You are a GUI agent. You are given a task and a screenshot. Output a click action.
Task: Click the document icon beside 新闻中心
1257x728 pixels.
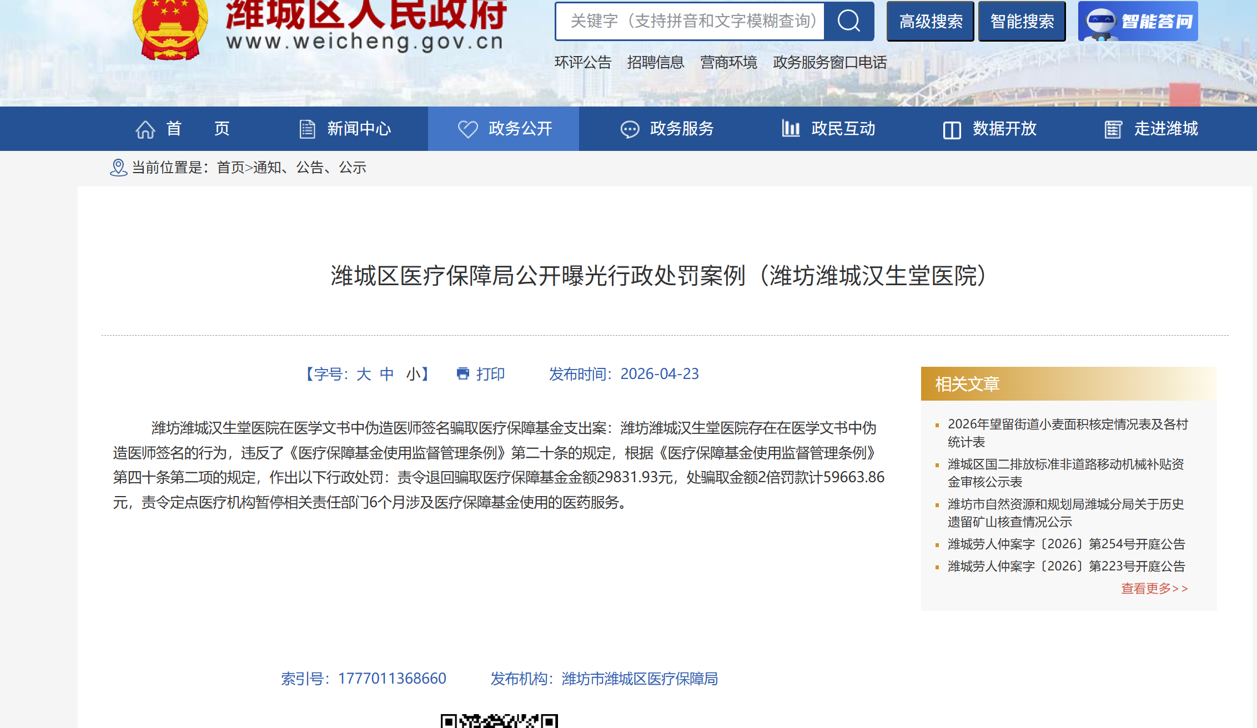307,129
